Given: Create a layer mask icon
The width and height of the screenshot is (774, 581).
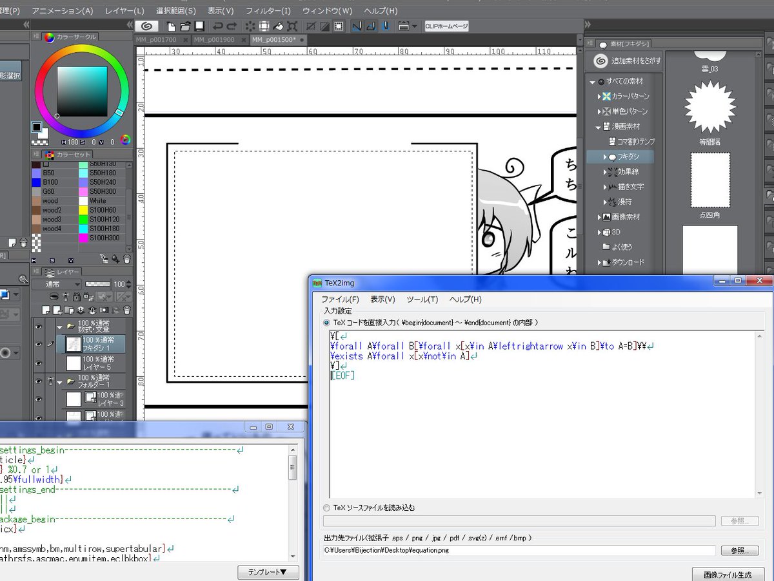Looking at the screenshot, I should point(104,310).
